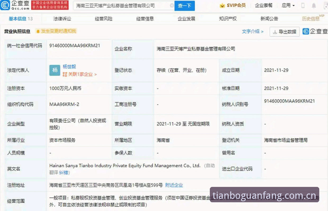Select the 成立日期 value 2021-11-29

[276, 70]
